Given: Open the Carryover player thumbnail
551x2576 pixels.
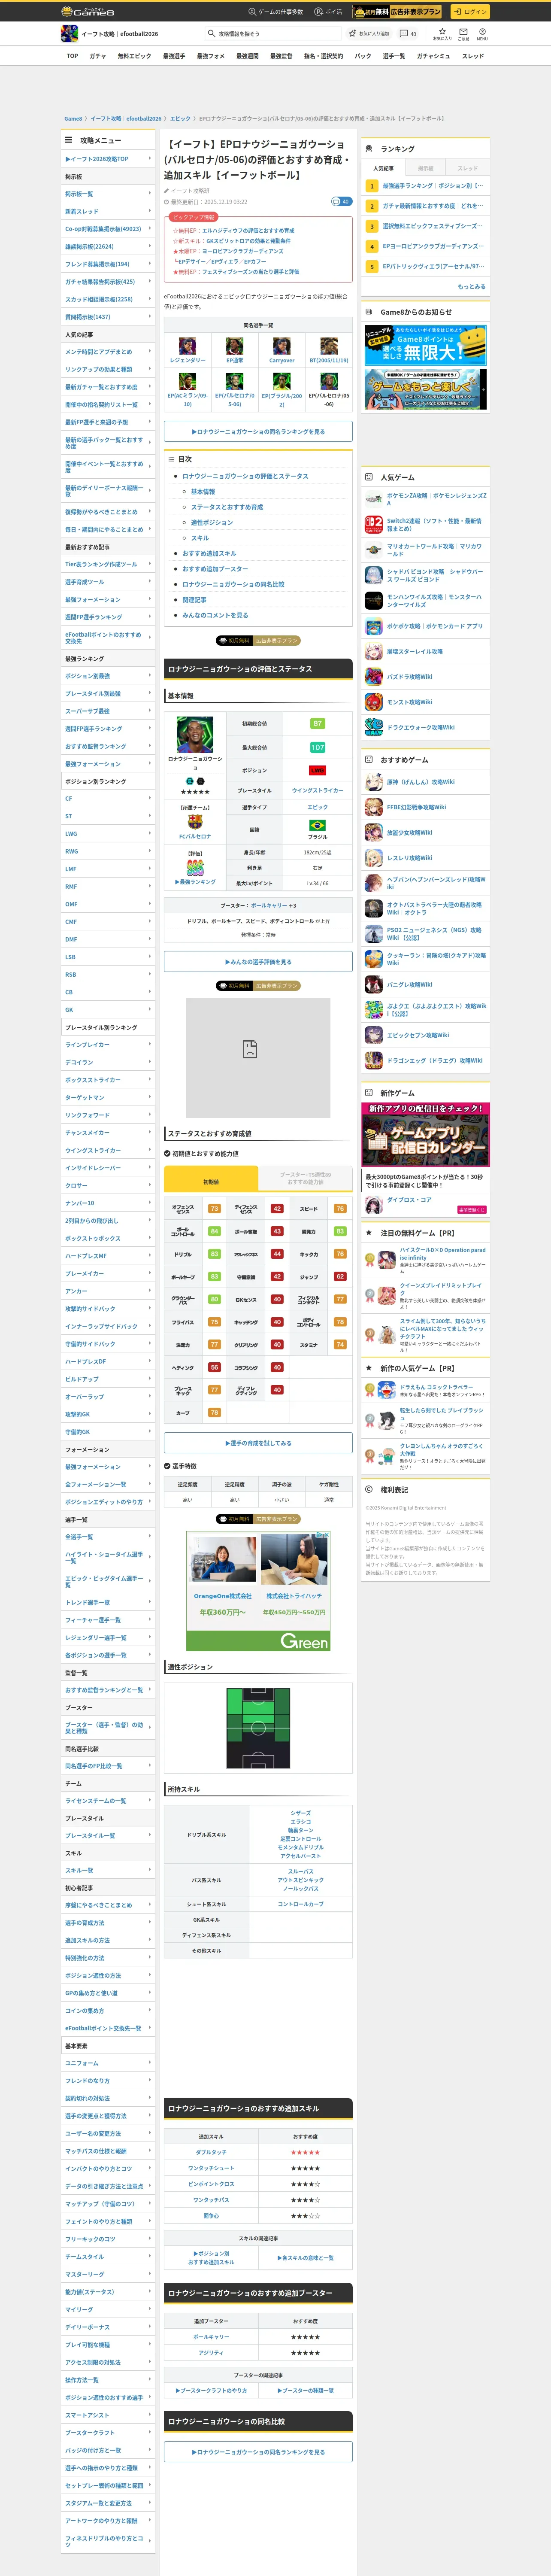Looking at the screenshot, I should click(282, 347).
